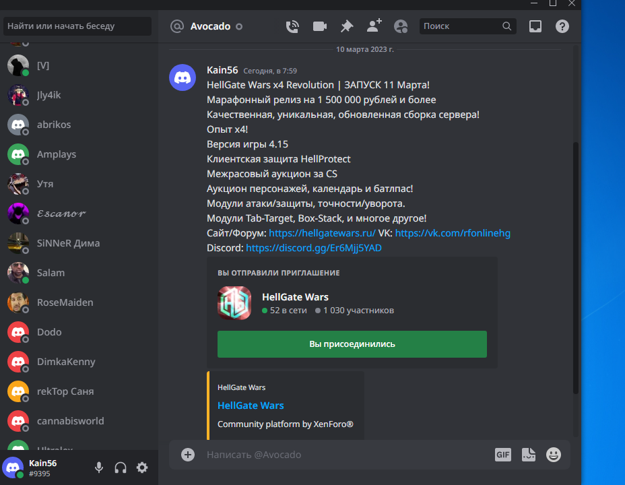Screen dimensions: 625x485
Task: Click the search magnifier icon
Action: (506, 26)
